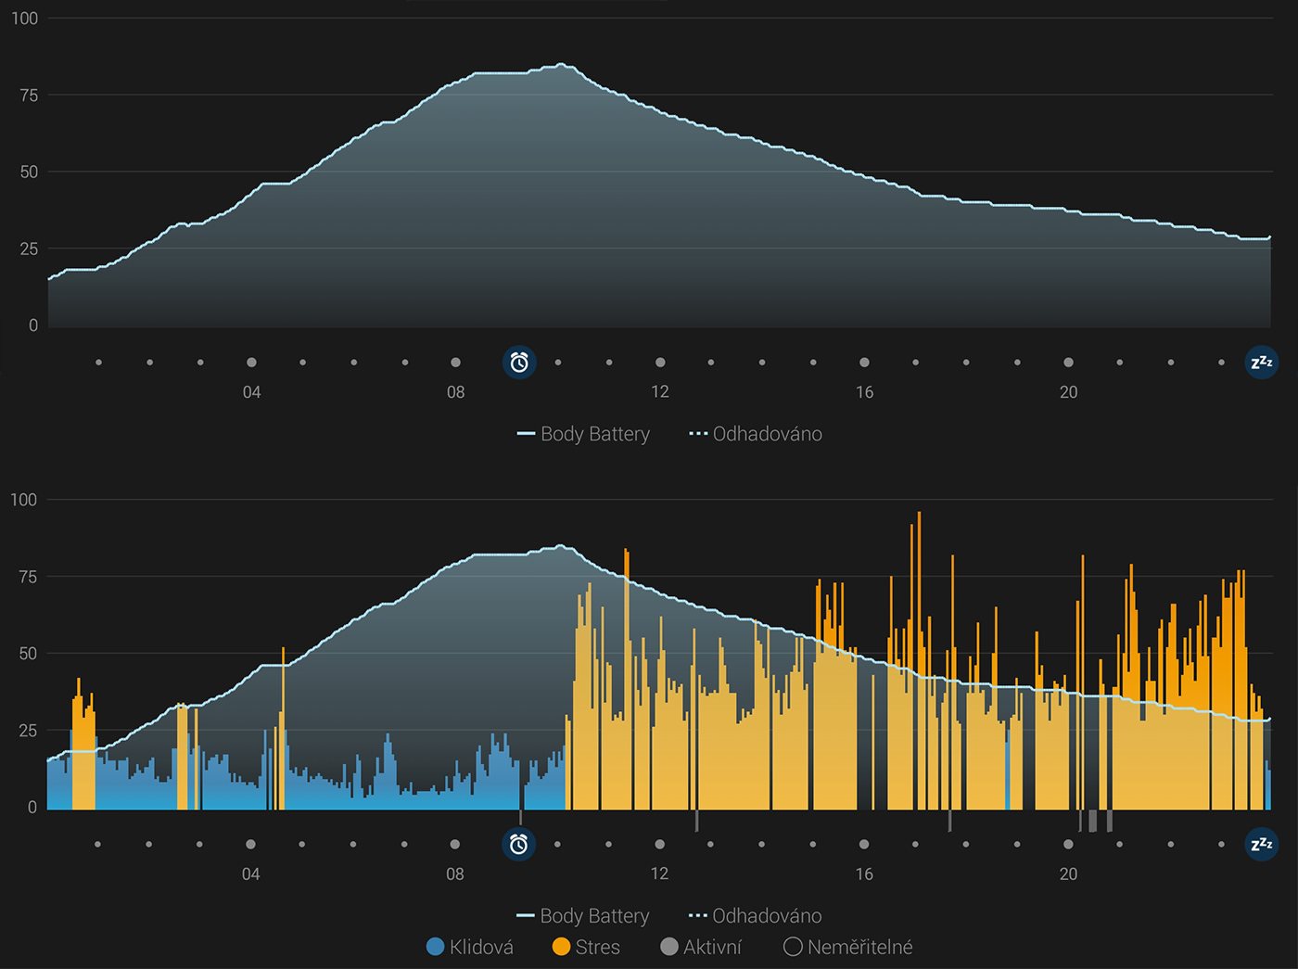Click the zZz sleep icon on the bottom chart
The image size is (1298, 969).
point(1261,844)
